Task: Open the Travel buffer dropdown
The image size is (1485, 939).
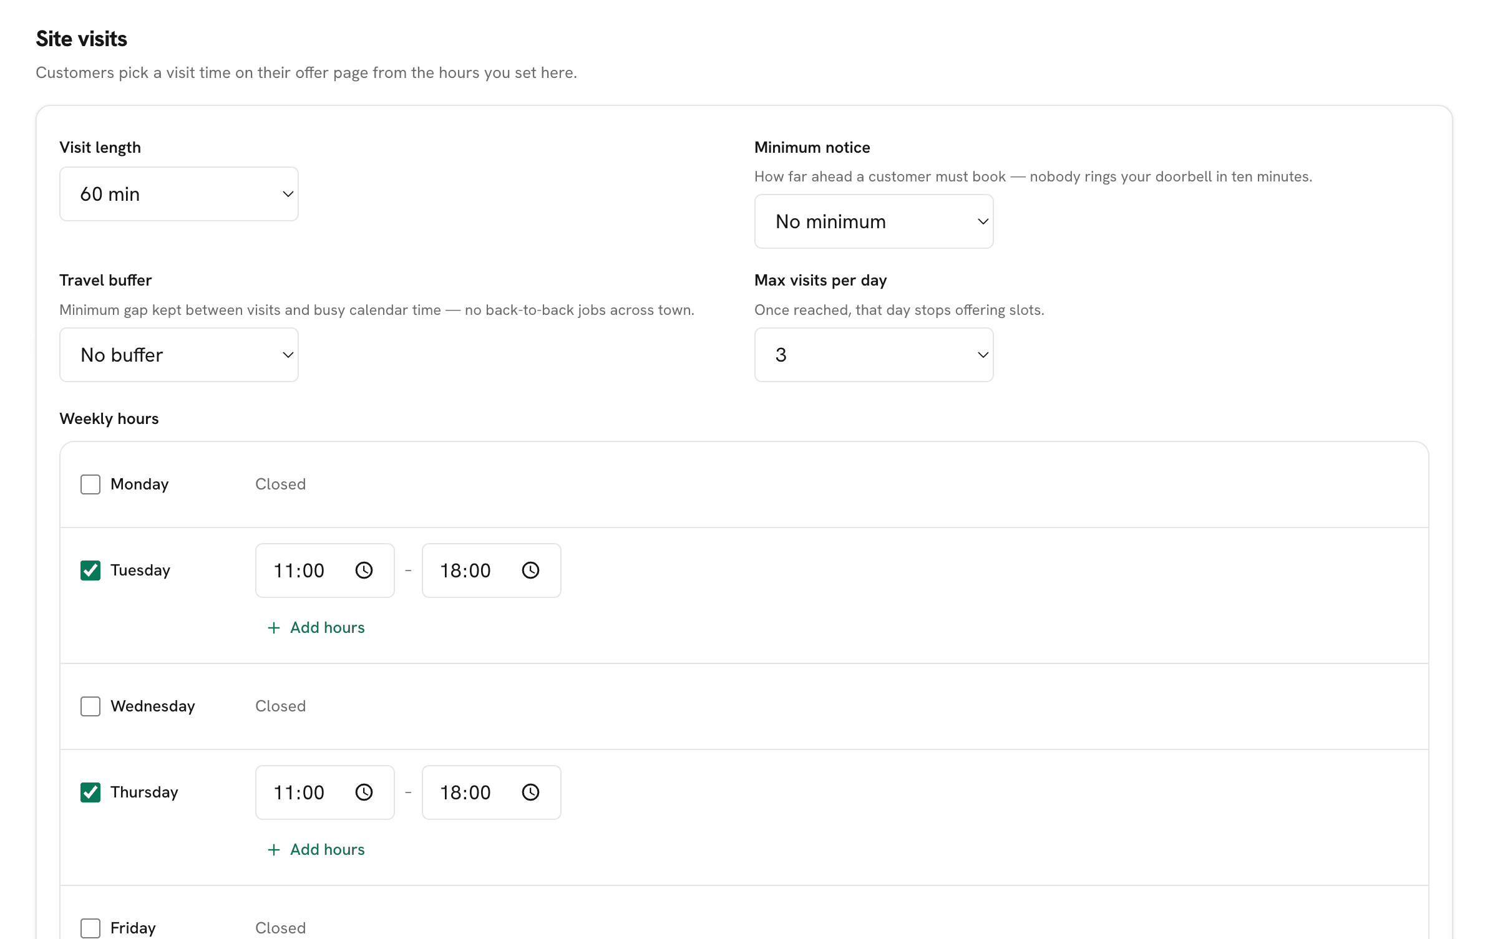Action: 179,355
